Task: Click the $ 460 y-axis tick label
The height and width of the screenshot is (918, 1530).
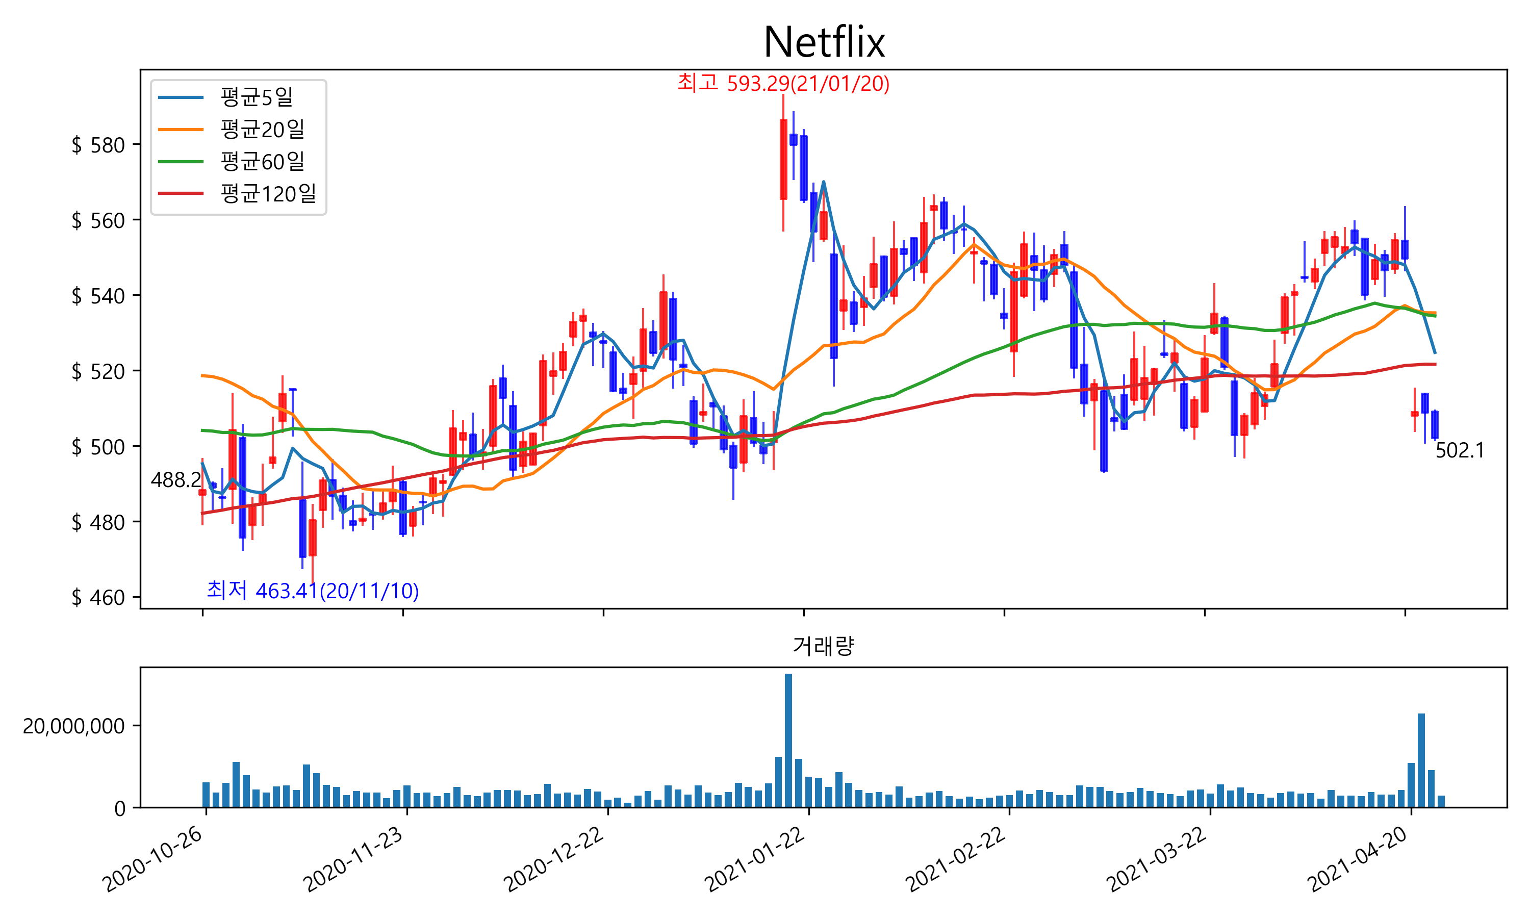Action: (98, 598)
